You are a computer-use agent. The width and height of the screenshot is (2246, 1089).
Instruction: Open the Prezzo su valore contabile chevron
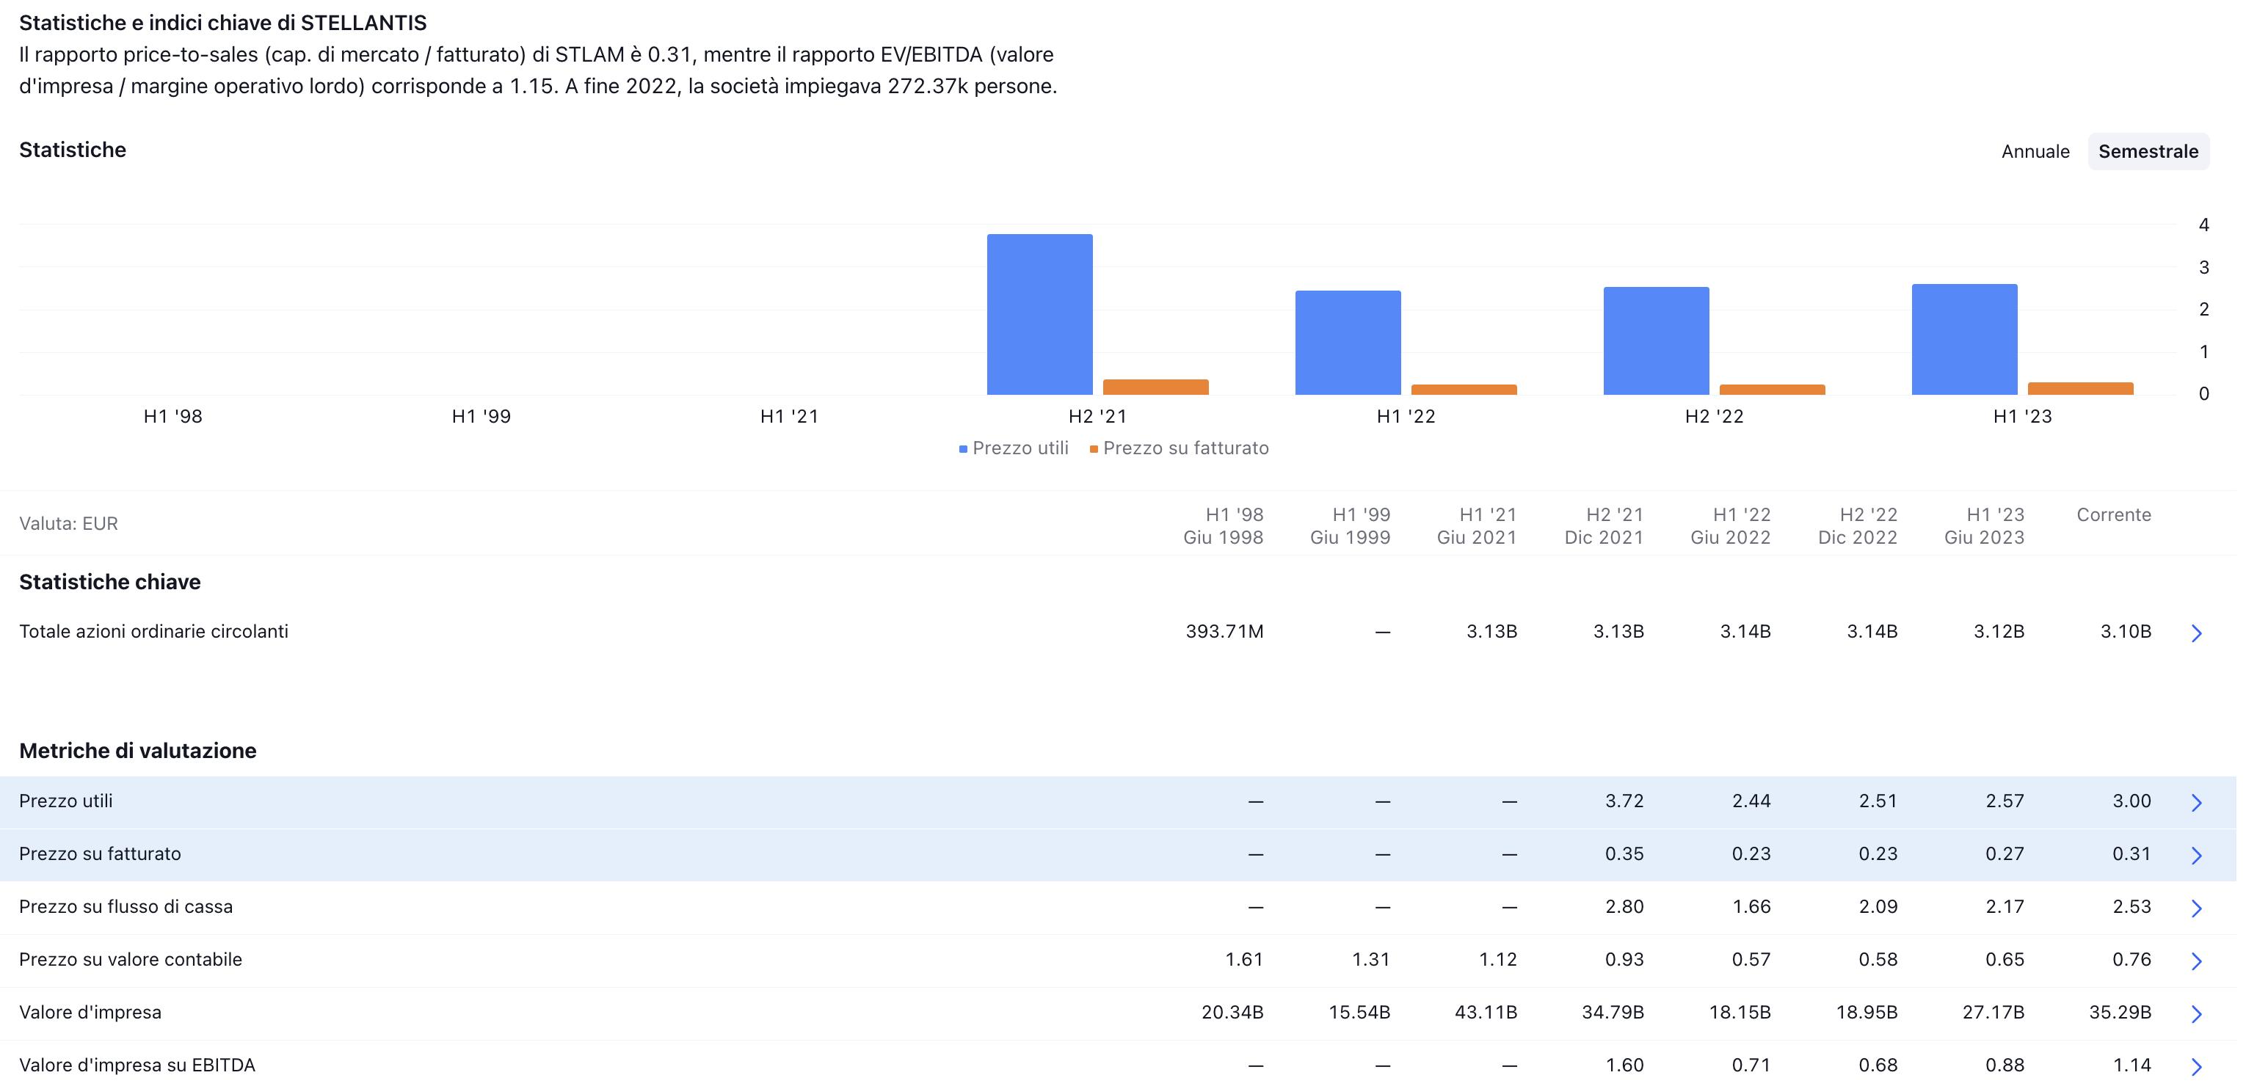2196,961
